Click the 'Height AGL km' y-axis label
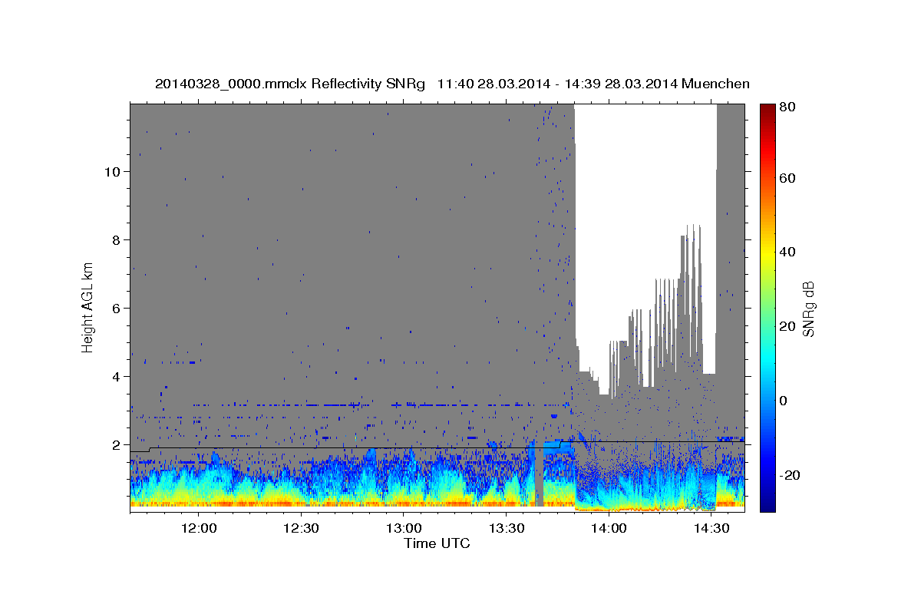This screenshot has width=921, height=614. [88, 307]
